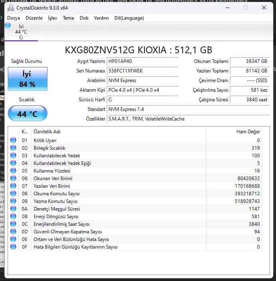
Task: Click the Çalışma Süresi value 3840 saat
Action: click(250, 100)
